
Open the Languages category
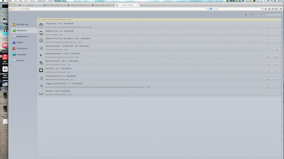pos(24,54)
